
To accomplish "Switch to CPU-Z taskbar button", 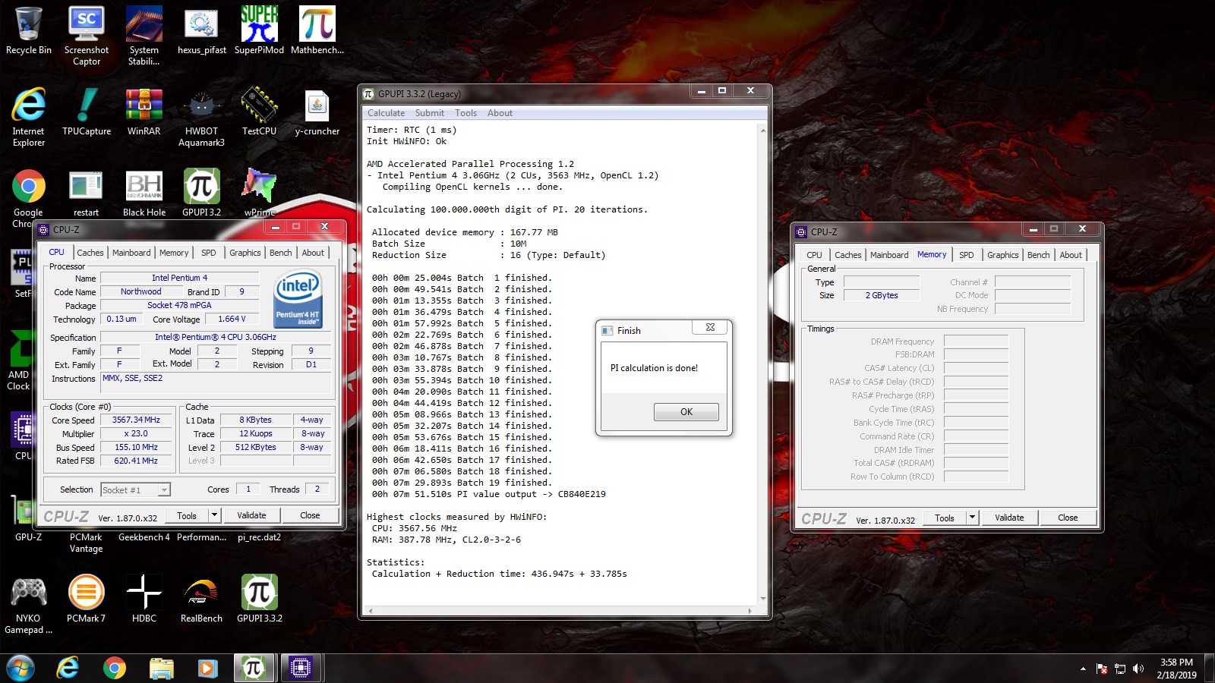I will coord(300,668).
